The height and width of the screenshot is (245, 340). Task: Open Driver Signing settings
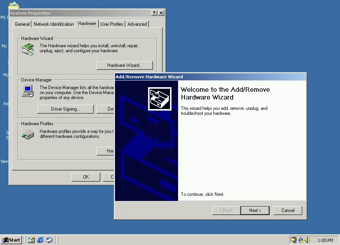tap(65, 109)
